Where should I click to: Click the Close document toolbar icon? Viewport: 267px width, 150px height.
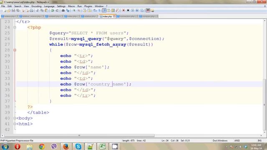(x=23, y=10)
